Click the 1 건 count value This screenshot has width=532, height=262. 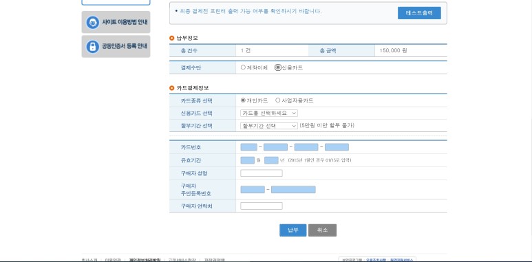coord(246,51)
